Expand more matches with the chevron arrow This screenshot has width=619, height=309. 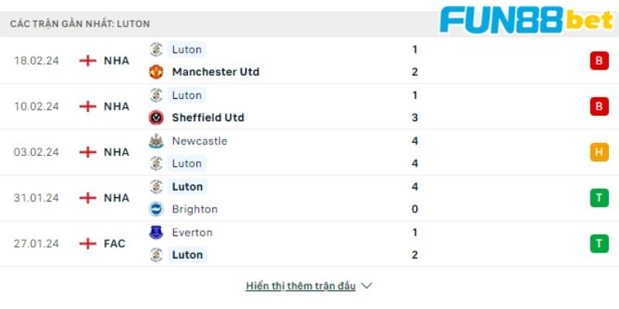[x=367, y=286]
